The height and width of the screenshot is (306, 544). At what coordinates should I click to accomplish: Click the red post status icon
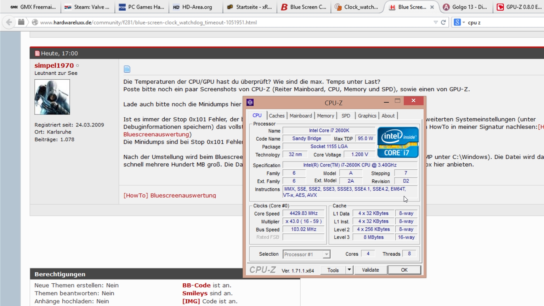(37, 53)
